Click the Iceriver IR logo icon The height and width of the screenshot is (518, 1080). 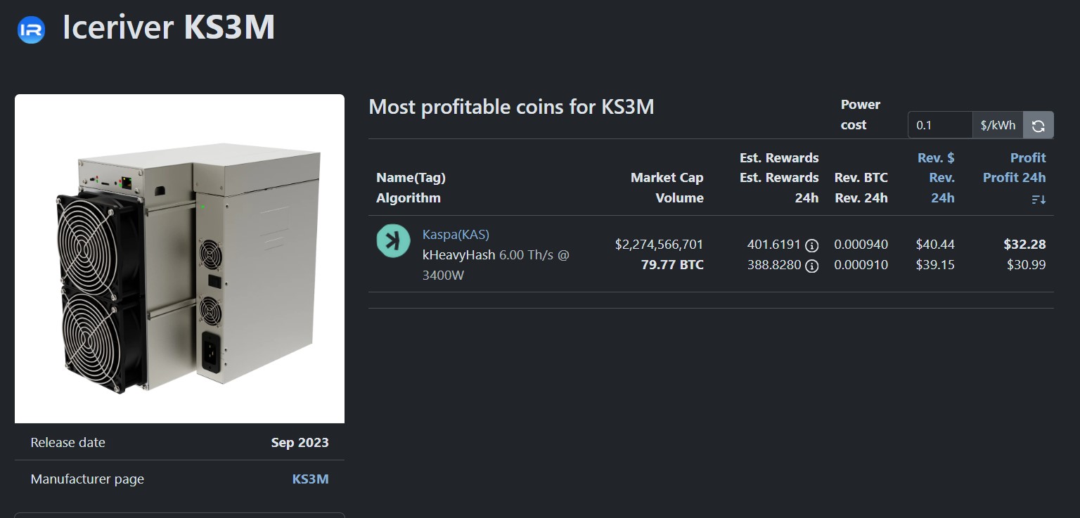[31, 30]
